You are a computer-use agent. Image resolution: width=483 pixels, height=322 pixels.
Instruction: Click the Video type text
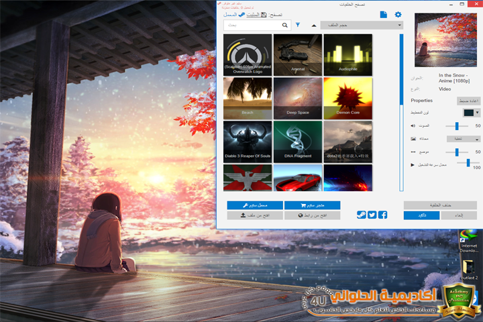point(445,89)
